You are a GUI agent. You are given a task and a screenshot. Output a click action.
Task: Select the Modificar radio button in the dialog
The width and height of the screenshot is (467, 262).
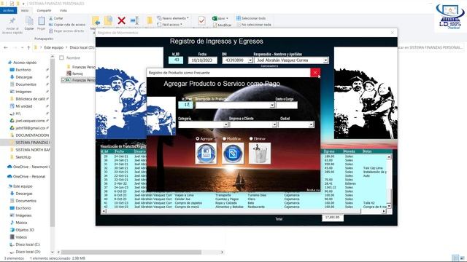[224, 139]
